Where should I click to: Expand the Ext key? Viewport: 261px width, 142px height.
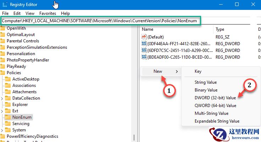[2, 111]
